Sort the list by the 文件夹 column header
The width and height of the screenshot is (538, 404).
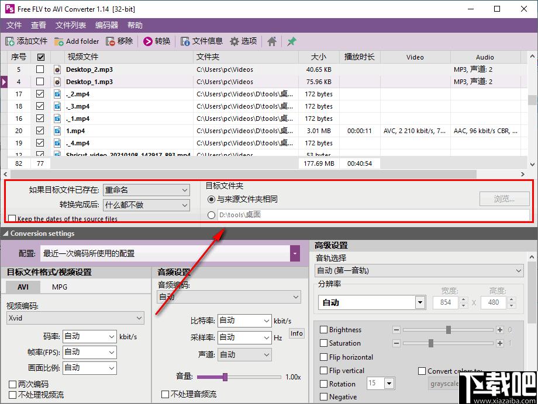[x=246, y=57]
